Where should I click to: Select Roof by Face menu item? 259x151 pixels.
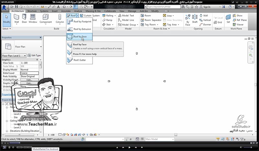(79, 37)
